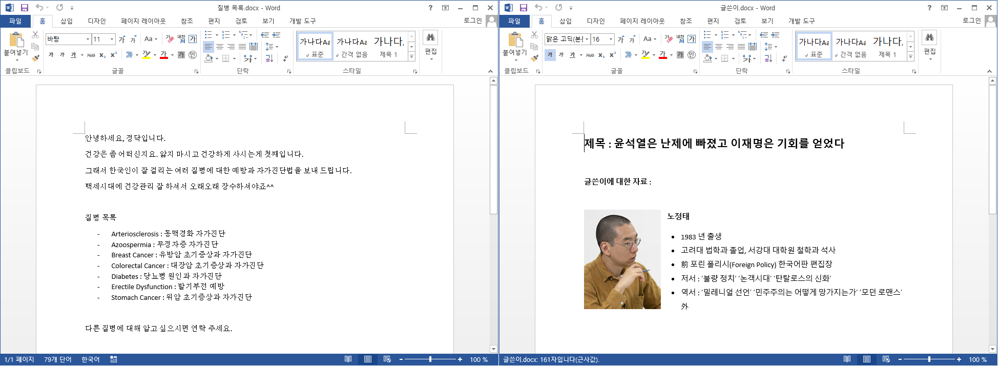Screen dimensions: 999x366
Task: Open 디자인 tab in right window
Action: tap(596, 21)
